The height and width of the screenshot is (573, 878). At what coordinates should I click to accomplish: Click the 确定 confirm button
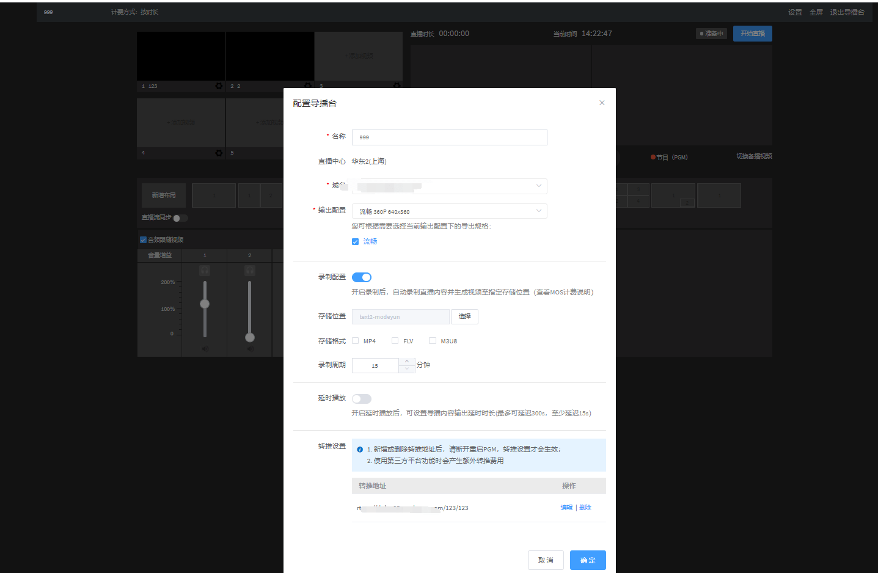588,560
